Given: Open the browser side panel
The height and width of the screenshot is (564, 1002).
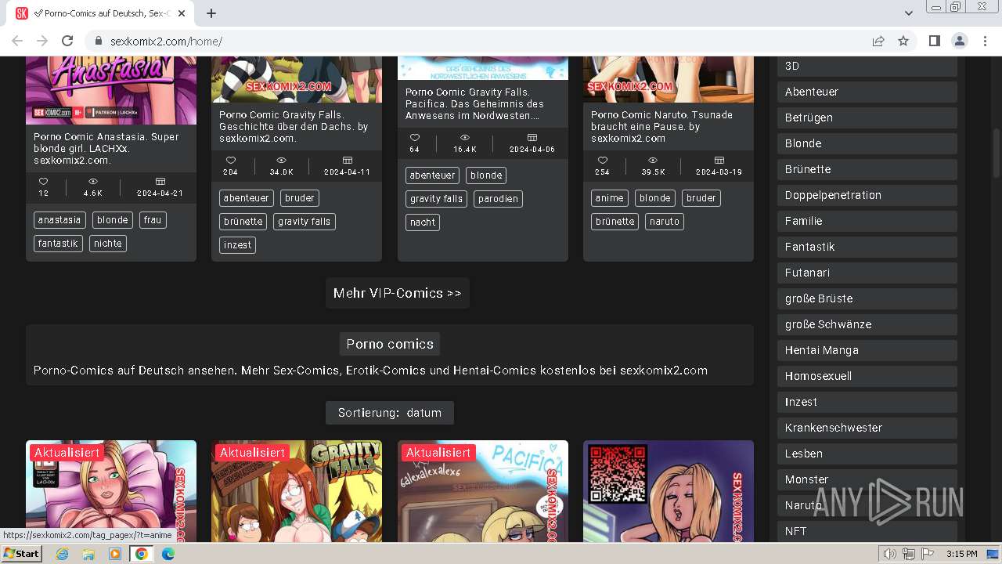Looking at the screenshot, I should (x=934, y=42).
